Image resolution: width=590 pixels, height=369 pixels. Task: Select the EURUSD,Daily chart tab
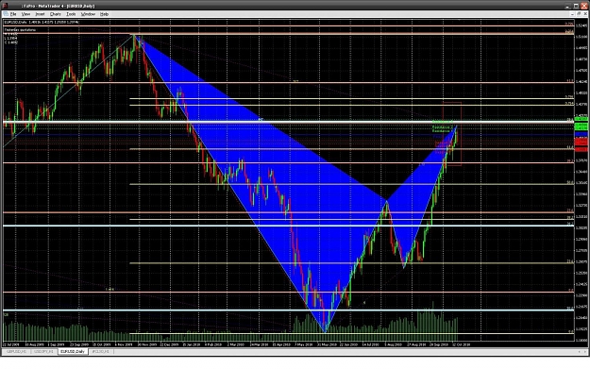coord(73,351)
